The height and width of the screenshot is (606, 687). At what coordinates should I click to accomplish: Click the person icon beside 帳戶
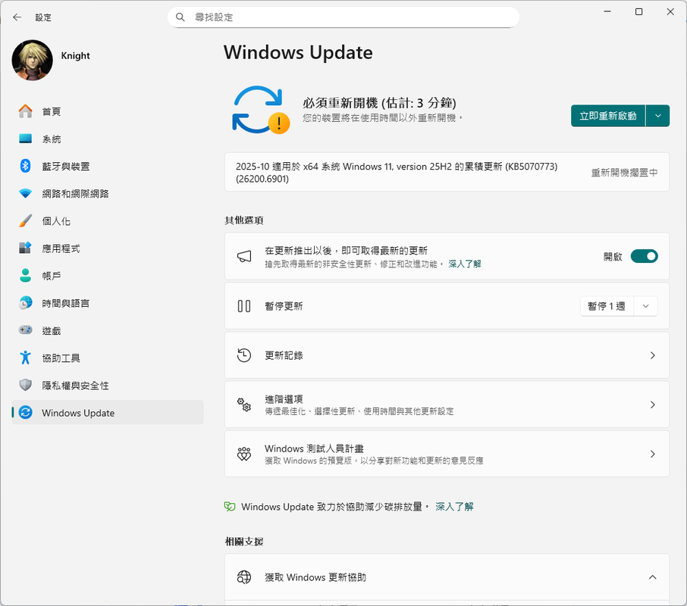[26, 275]
